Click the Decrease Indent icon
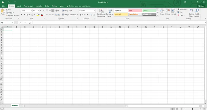207x110 pixels. (x=56, y=14)
